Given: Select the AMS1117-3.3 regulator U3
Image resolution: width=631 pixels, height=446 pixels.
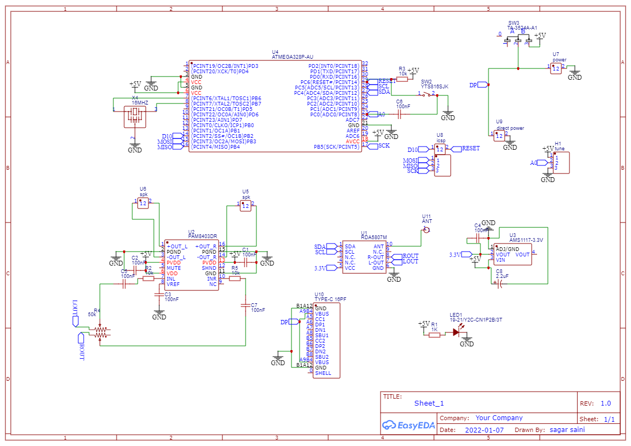Looking at the screenshot, I should [x=513, y=253].
